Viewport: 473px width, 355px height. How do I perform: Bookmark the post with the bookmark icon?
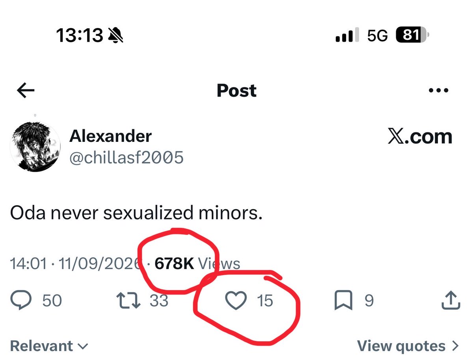click(343, 301)
